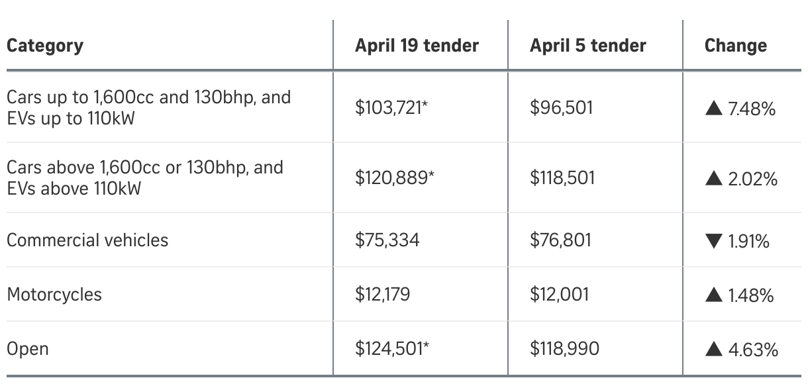Click the Change column header
The width and height of the screenshot is (808, 384).
[x=735, y=46]
